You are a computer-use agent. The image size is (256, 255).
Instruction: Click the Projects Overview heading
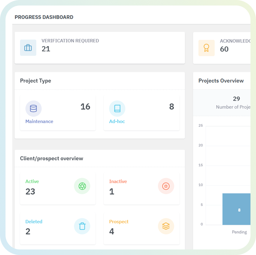click(x=221, y=81)
